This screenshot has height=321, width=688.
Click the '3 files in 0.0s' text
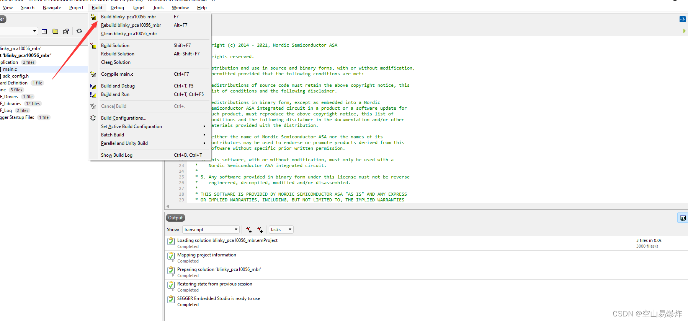649,240
